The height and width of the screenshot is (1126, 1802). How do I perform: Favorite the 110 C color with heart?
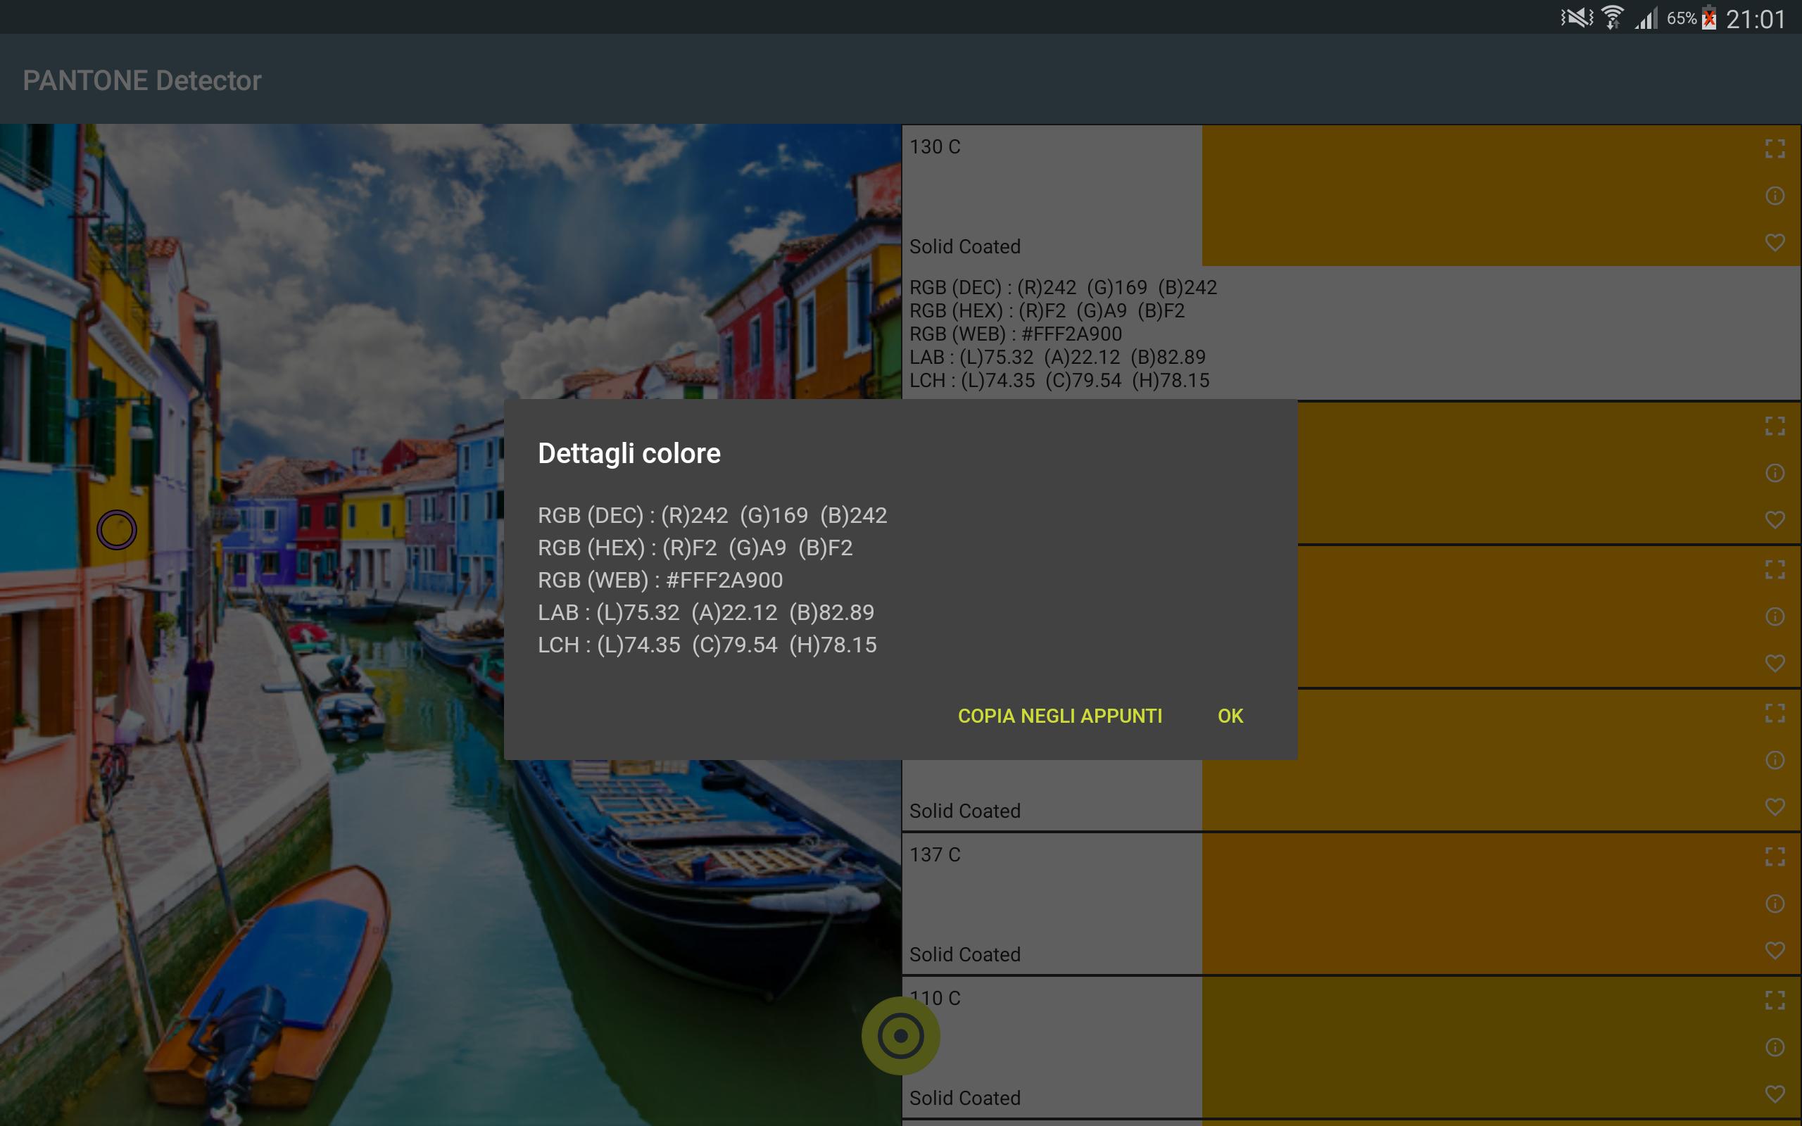click(x=1775, y=1095)
